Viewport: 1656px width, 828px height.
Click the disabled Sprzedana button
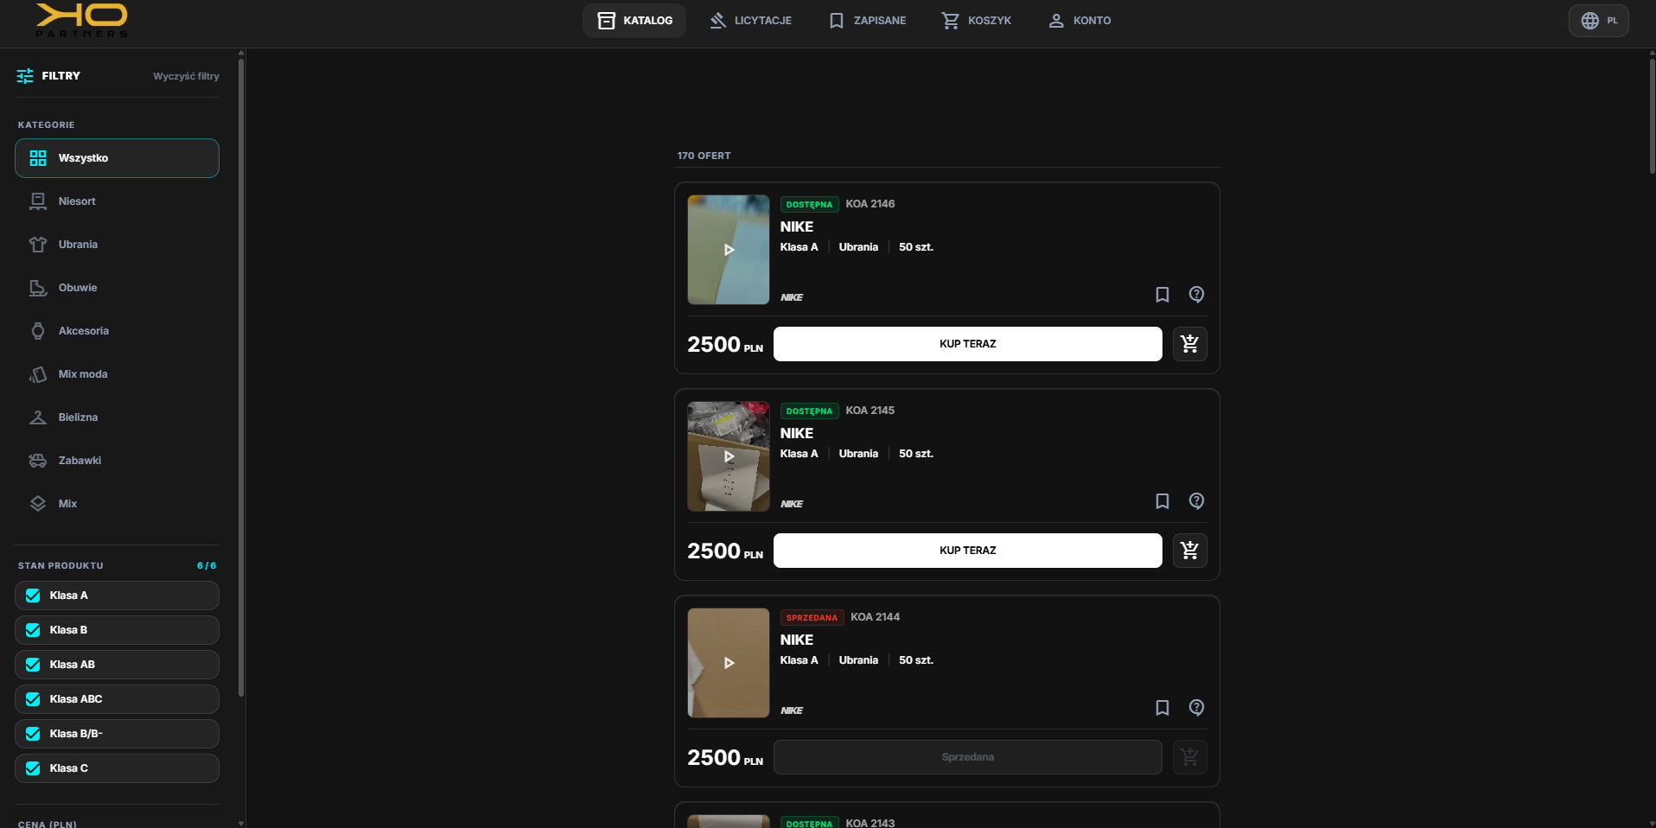(x=968, y=757)
